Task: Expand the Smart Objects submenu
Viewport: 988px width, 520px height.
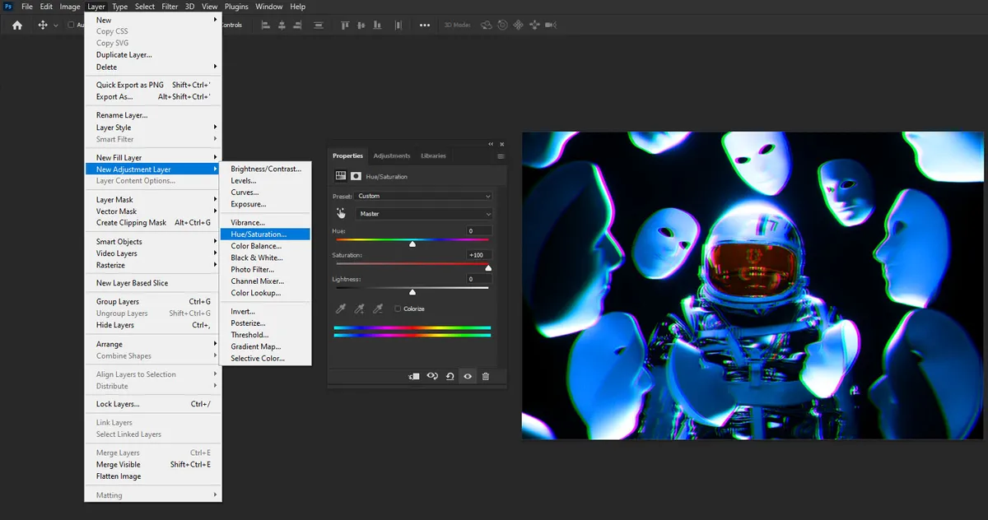Action: point(153,241)
